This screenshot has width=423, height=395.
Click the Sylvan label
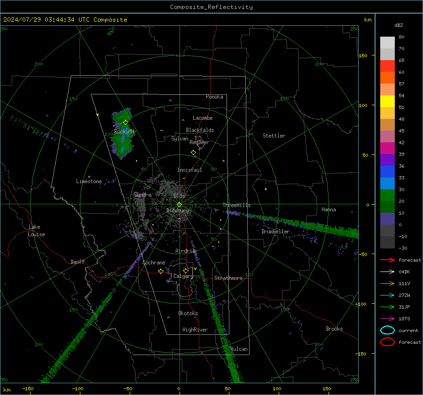(180, 139)
